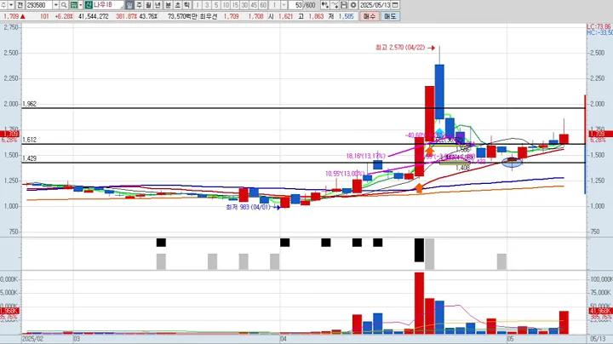Switch to monthly 월 period

[x=148, y=5]
